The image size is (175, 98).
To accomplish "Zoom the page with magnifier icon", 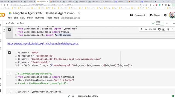I will click(x=141, y=5).
